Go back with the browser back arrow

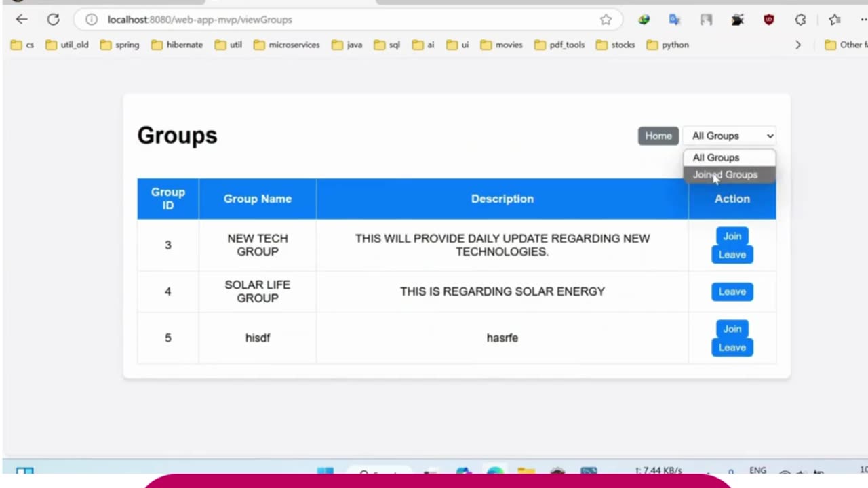click(22, 20)
